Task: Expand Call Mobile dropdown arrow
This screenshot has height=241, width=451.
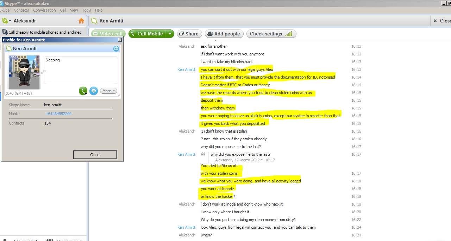Action: tap(170, 34)
